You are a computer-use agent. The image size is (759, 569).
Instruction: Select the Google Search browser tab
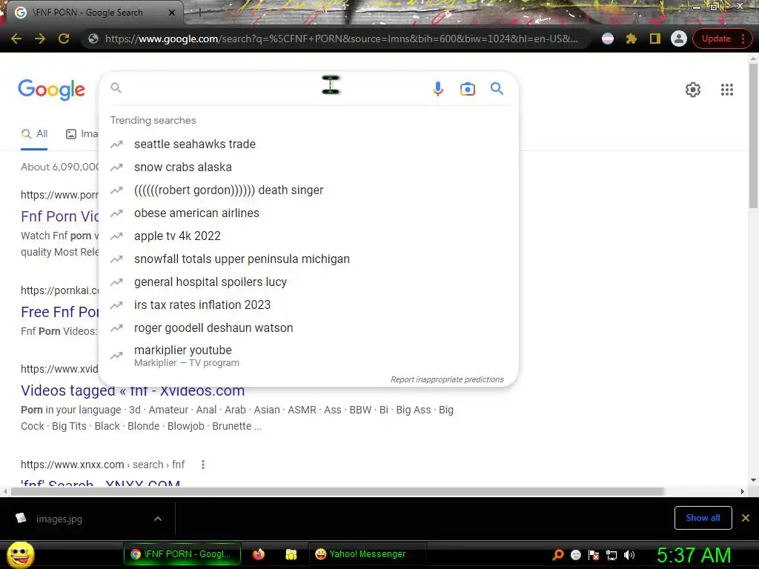(94, 13)
